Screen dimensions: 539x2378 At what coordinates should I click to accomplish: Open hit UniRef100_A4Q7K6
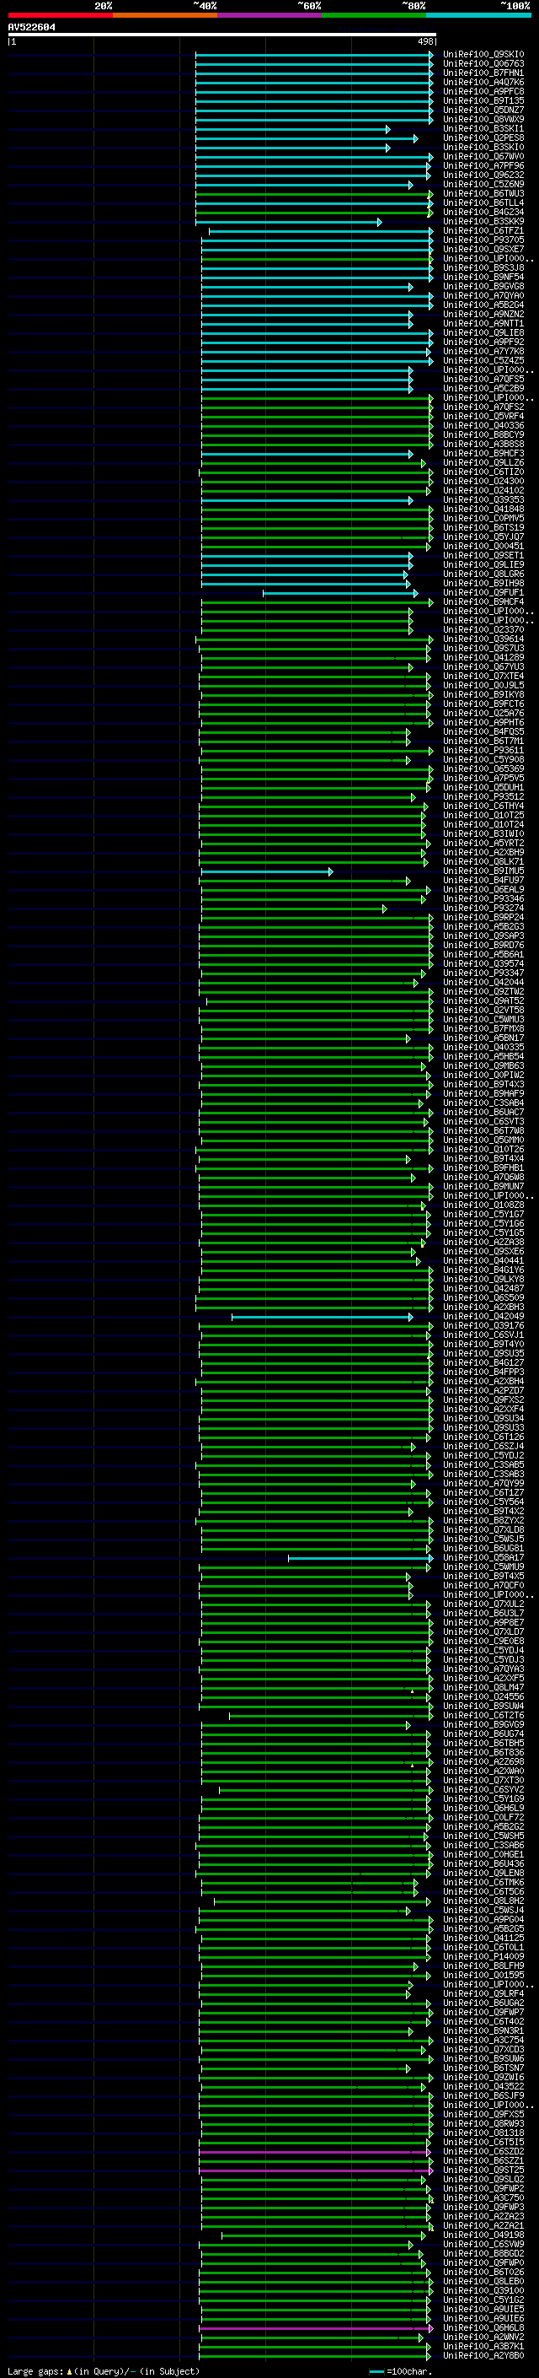pyautogui.click(x=483, y=82)
